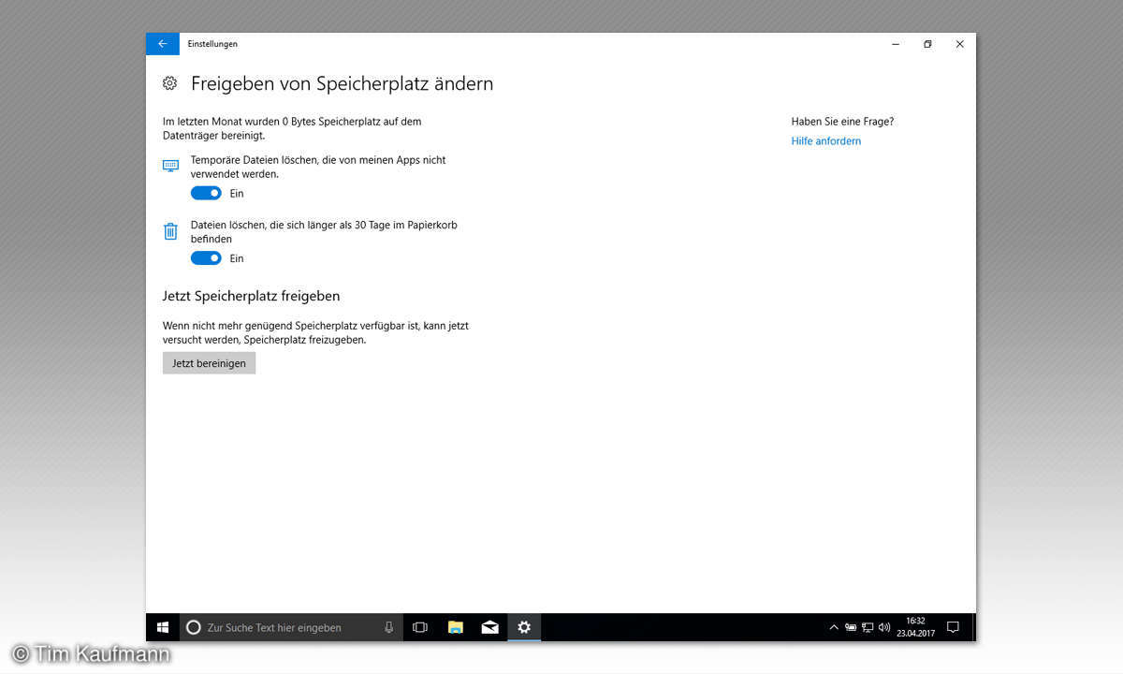Turn off the 30-day recycle bin switch
The width and height of the screenshot is (1123, 674).
click(206, 258)
